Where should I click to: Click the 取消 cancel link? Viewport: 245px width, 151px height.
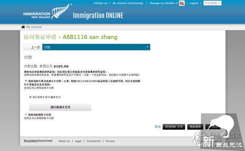(x=158, y=126)
